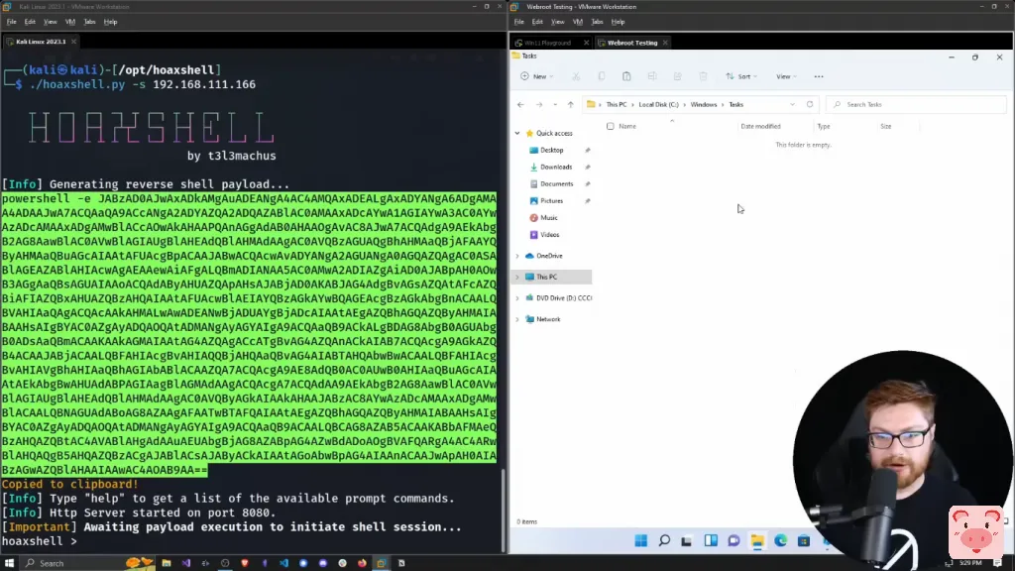1015x571 pixels.
Task: Select Downloads in Quick access
Action: (555, 167)
